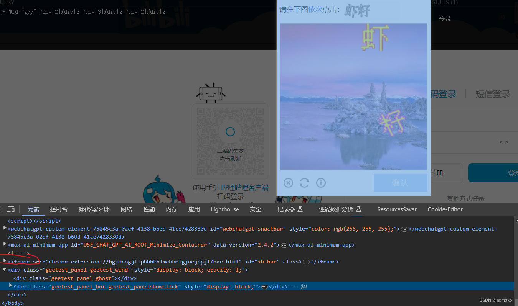Open the Lighthouse tab

225,209
